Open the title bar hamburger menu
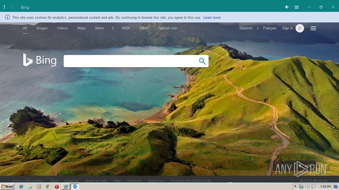 click(297, 7)
